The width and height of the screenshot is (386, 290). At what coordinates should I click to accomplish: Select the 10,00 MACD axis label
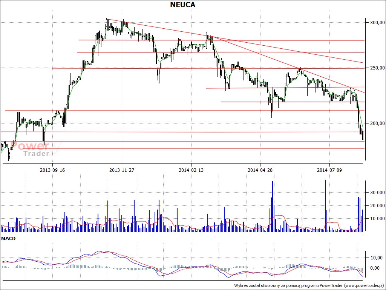[x=377, y=258]
